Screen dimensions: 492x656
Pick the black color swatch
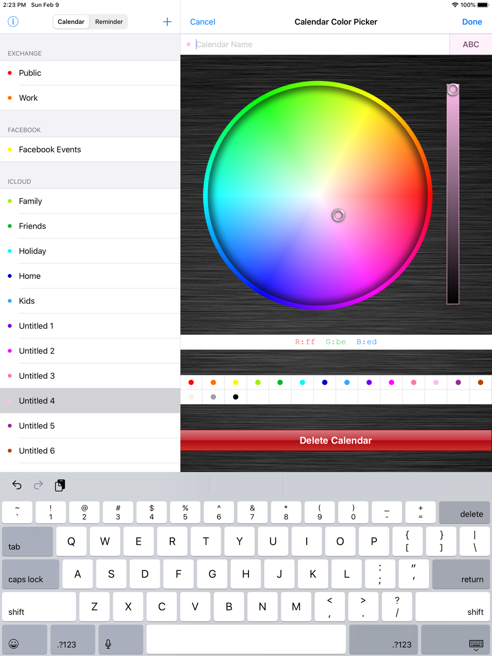pos(236,397)
